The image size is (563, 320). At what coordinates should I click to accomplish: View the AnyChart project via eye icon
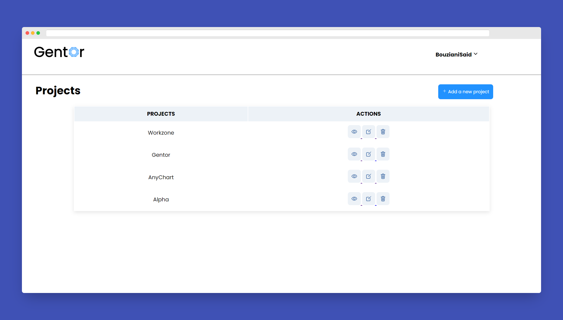tap(354, 176)
